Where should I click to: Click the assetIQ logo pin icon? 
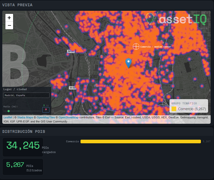[x=150, y=19]
